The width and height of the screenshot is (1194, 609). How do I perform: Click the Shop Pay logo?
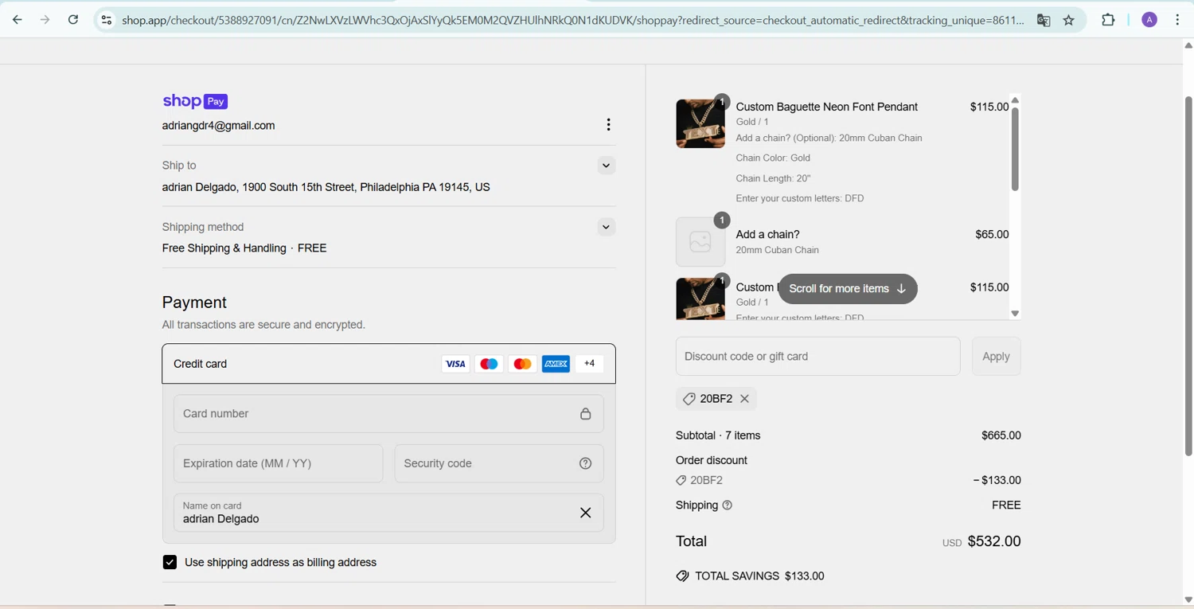[x=195, y=101]
